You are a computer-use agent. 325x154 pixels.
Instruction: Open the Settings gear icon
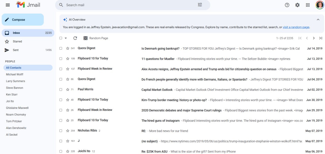297,5
